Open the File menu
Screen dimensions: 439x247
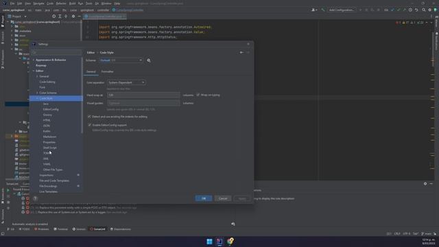(x=12, y=3)
